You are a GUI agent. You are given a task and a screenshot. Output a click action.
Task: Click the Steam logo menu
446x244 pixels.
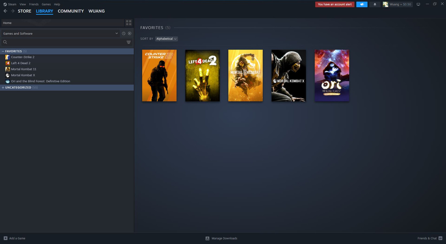10,4
